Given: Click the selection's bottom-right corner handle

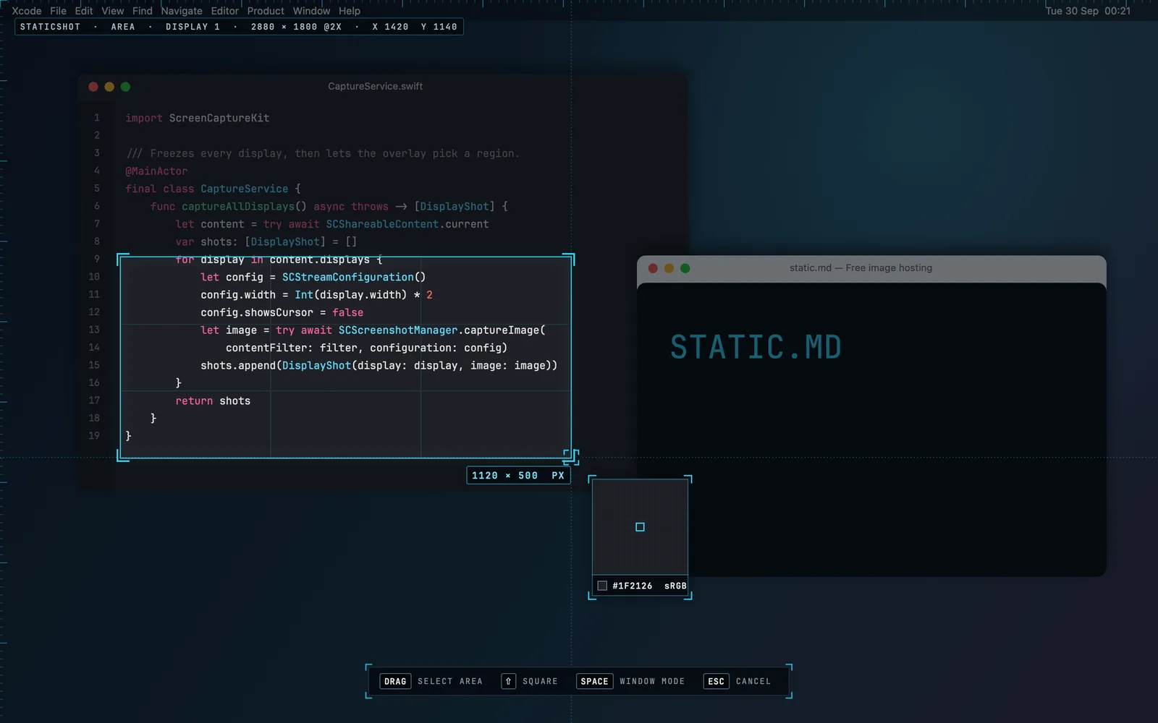Looking at the screenshot, I should click(570, 456).
